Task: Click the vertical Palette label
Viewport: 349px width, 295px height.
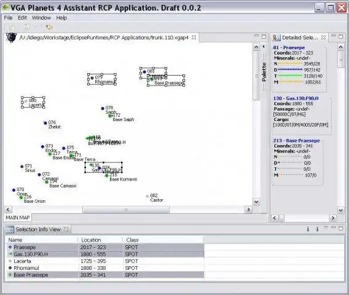Action: point(264,72)
